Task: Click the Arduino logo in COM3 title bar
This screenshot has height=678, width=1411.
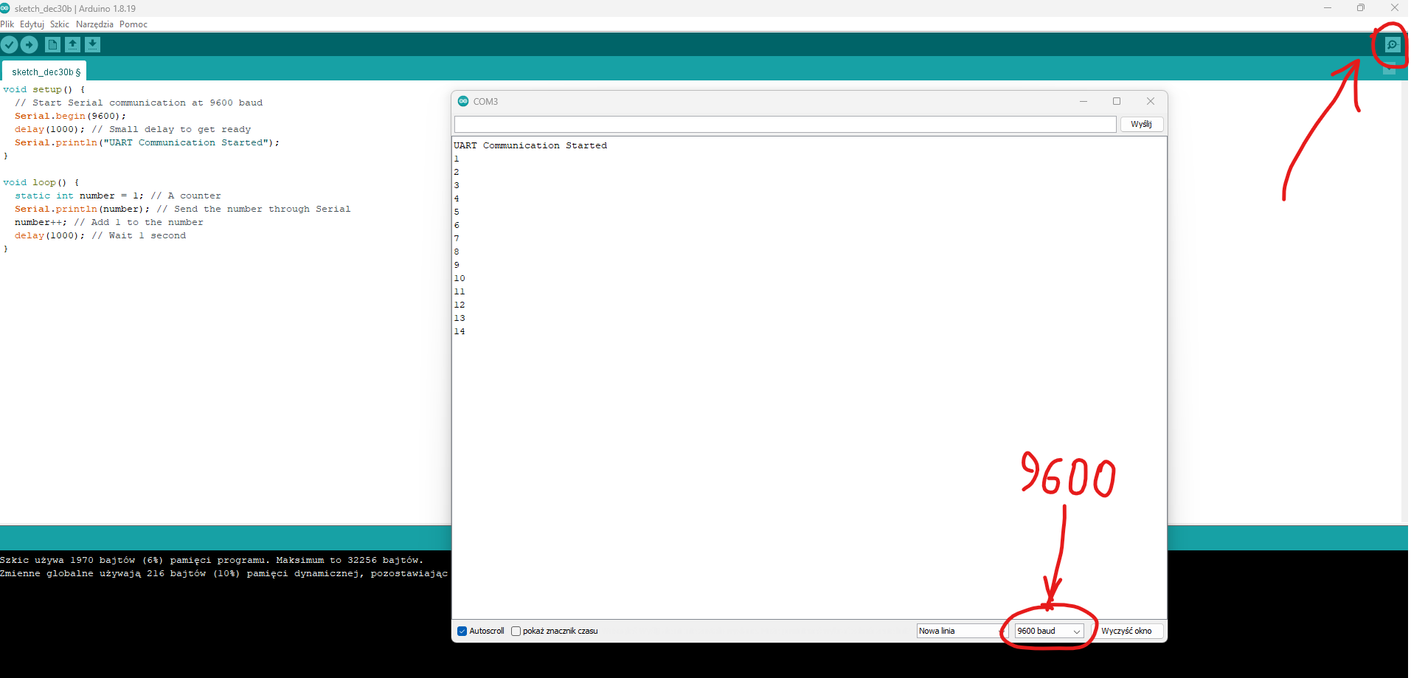Action: (463, 101)
